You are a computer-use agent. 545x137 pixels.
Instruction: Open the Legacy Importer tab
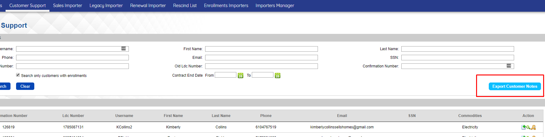pyautogui.click(x=106, y=6)
